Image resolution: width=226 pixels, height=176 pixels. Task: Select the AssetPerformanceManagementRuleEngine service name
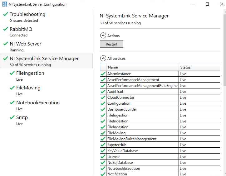[x=142, y=86]
